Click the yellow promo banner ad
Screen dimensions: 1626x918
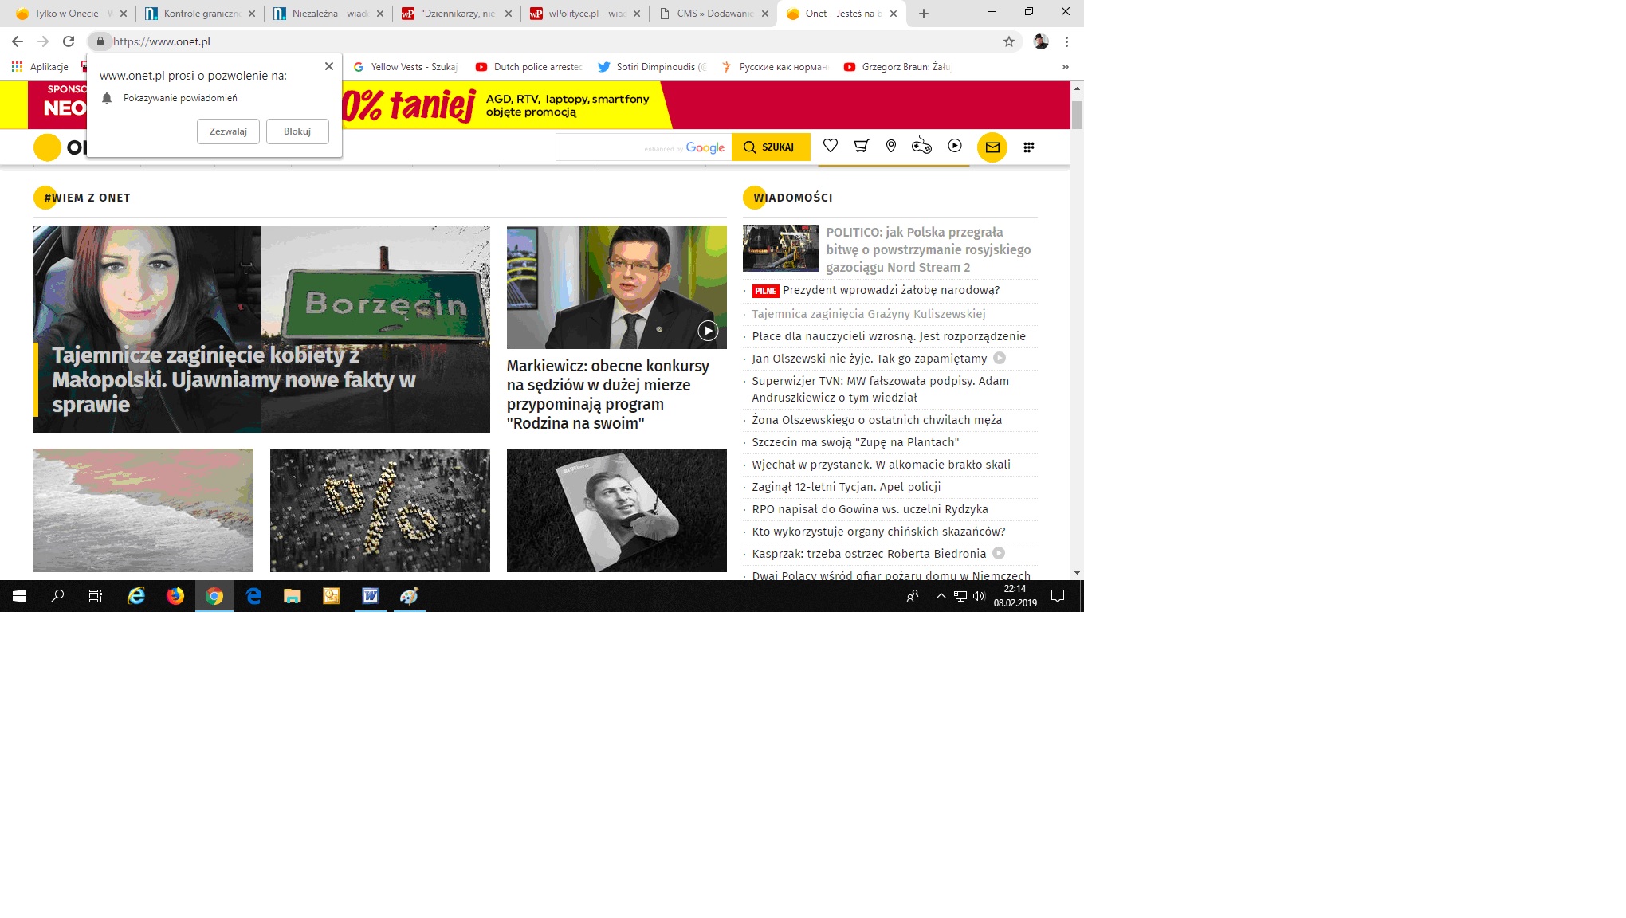point(508,105)
